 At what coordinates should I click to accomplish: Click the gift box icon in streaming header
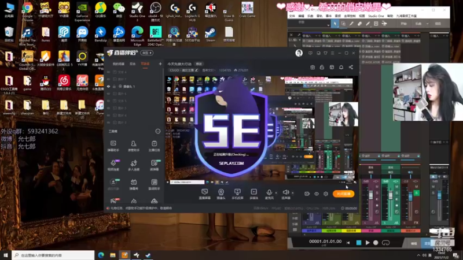tap(313, 67)
